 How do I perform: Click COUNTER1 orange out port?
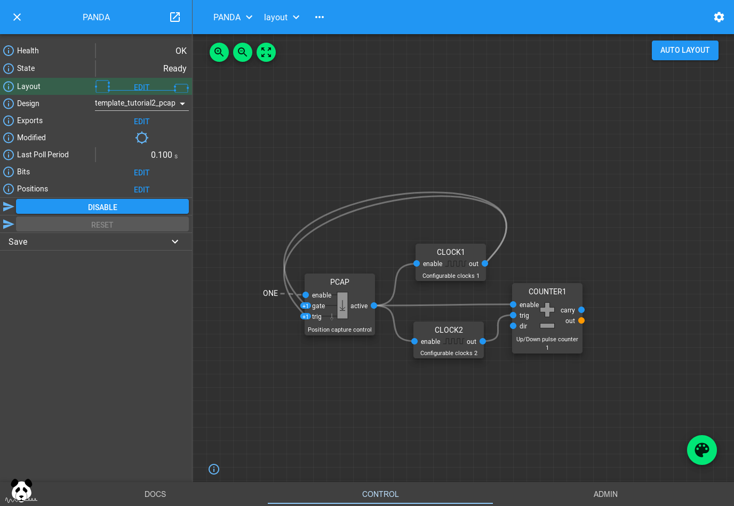coord(581,320)
